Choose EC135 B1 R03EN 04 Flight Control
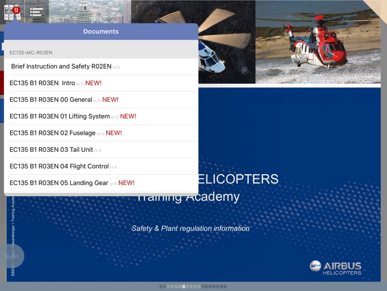The image size is (387, 291). click(101, 166)
